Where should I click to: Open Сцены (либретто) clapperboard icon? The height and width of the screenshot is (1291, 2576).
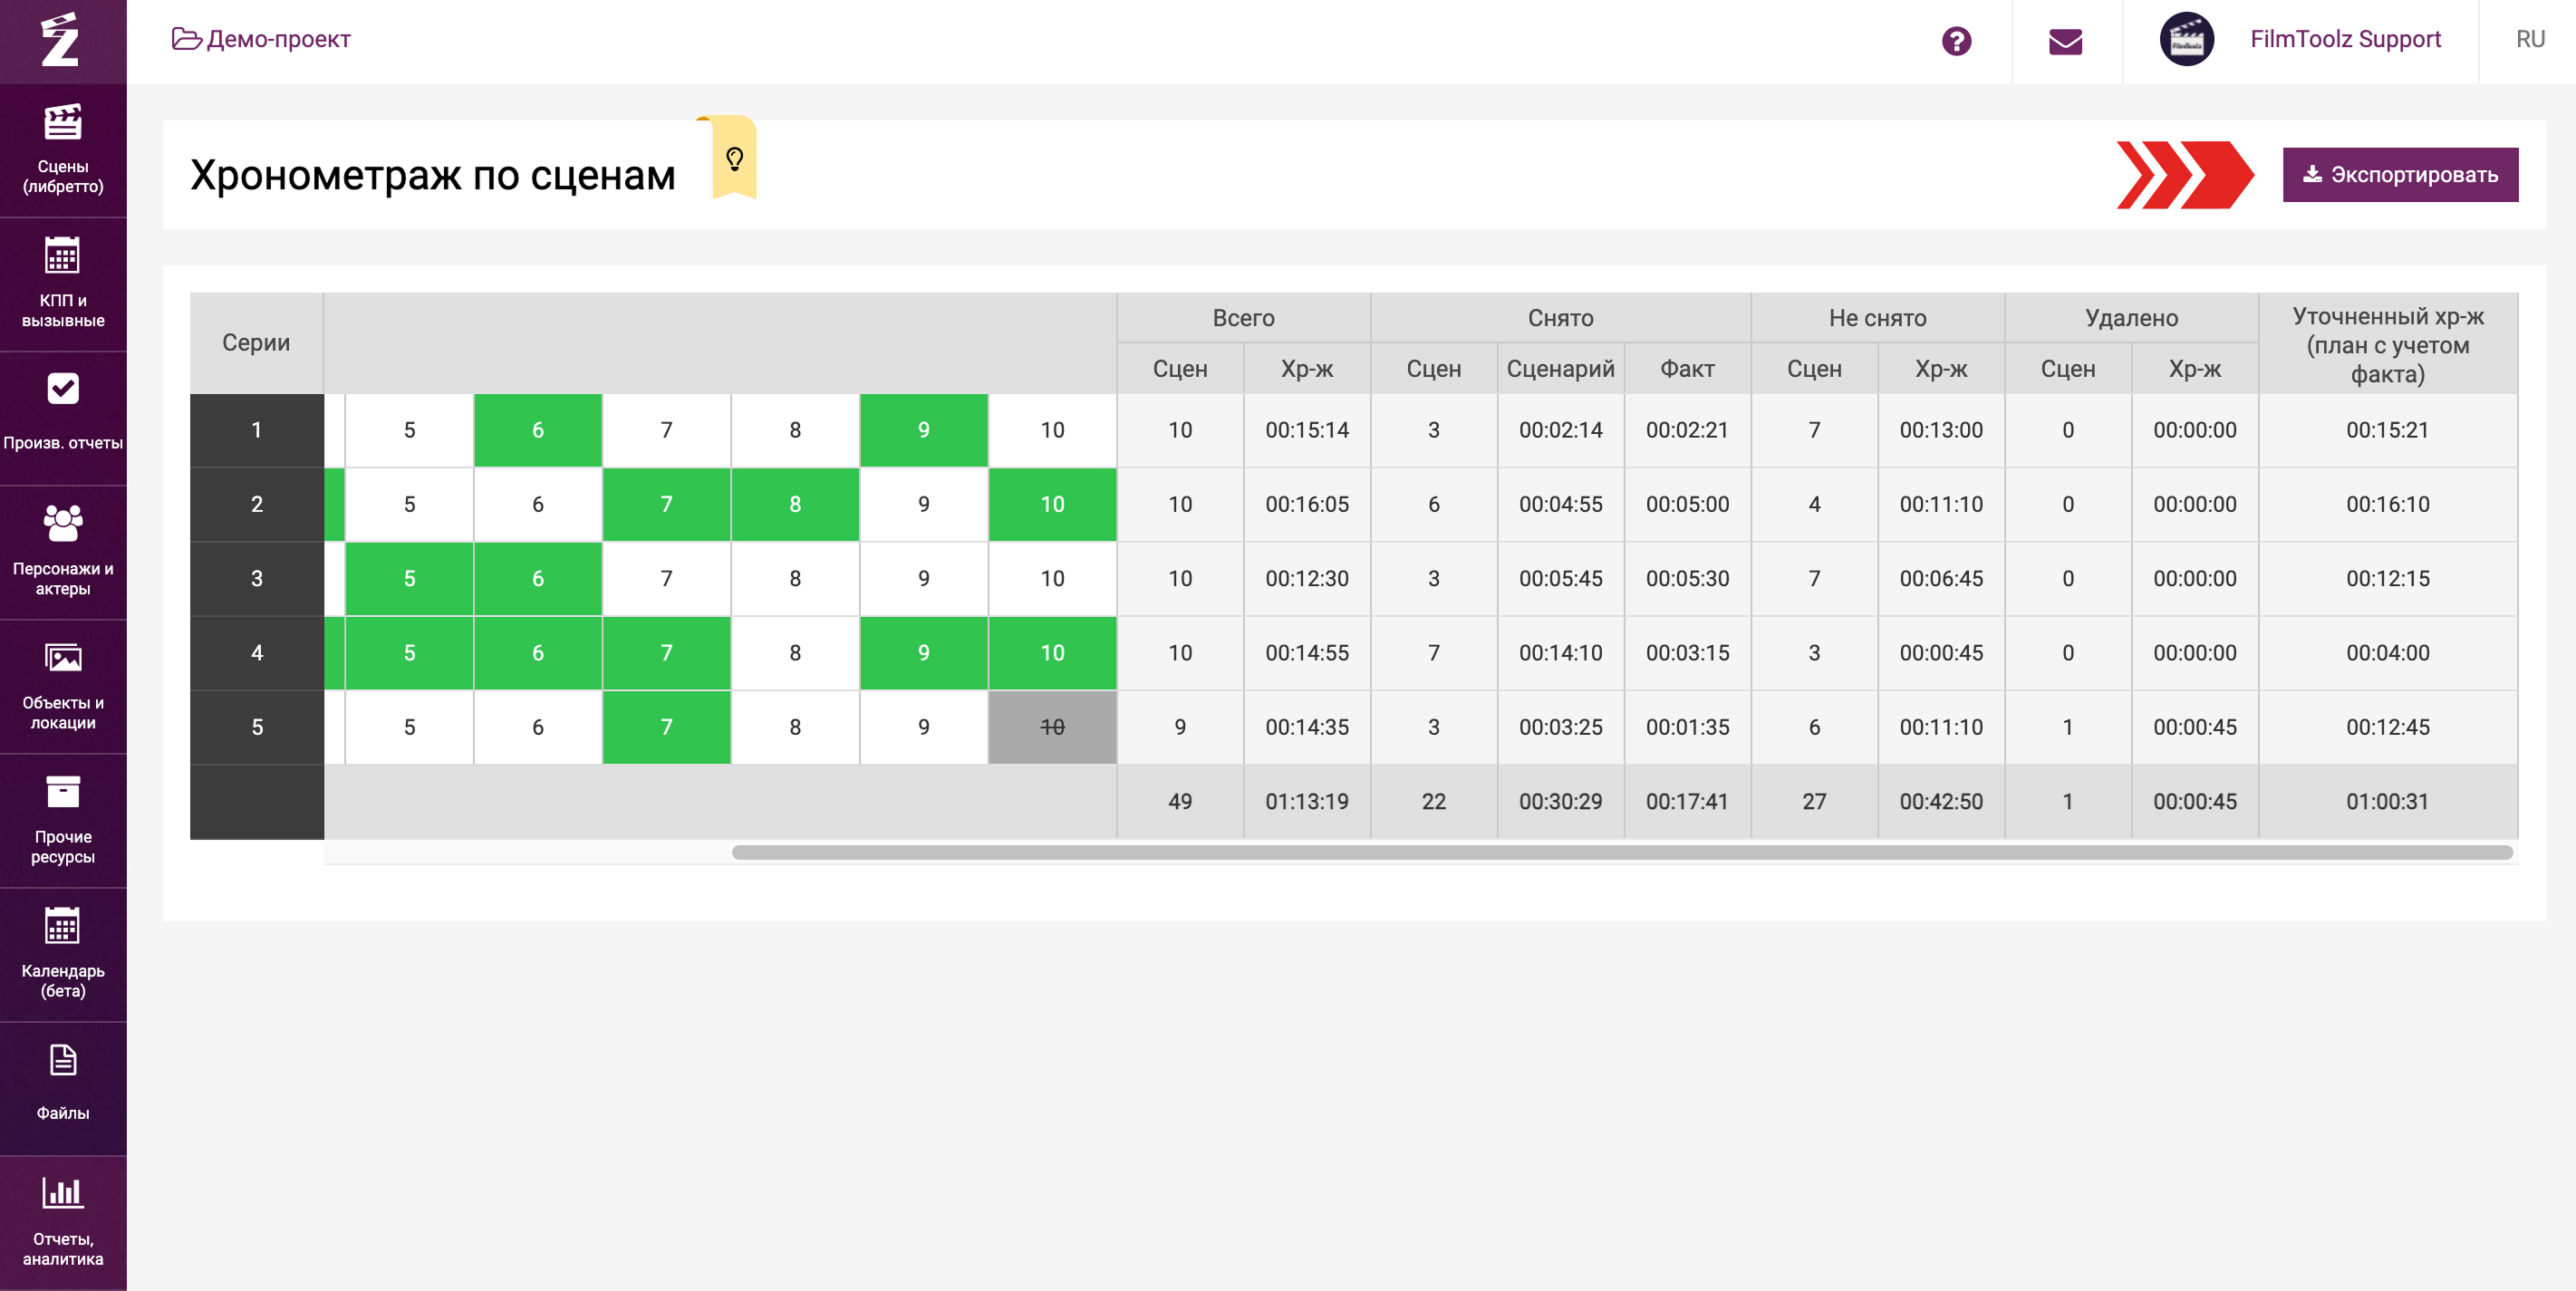(62, 124)
